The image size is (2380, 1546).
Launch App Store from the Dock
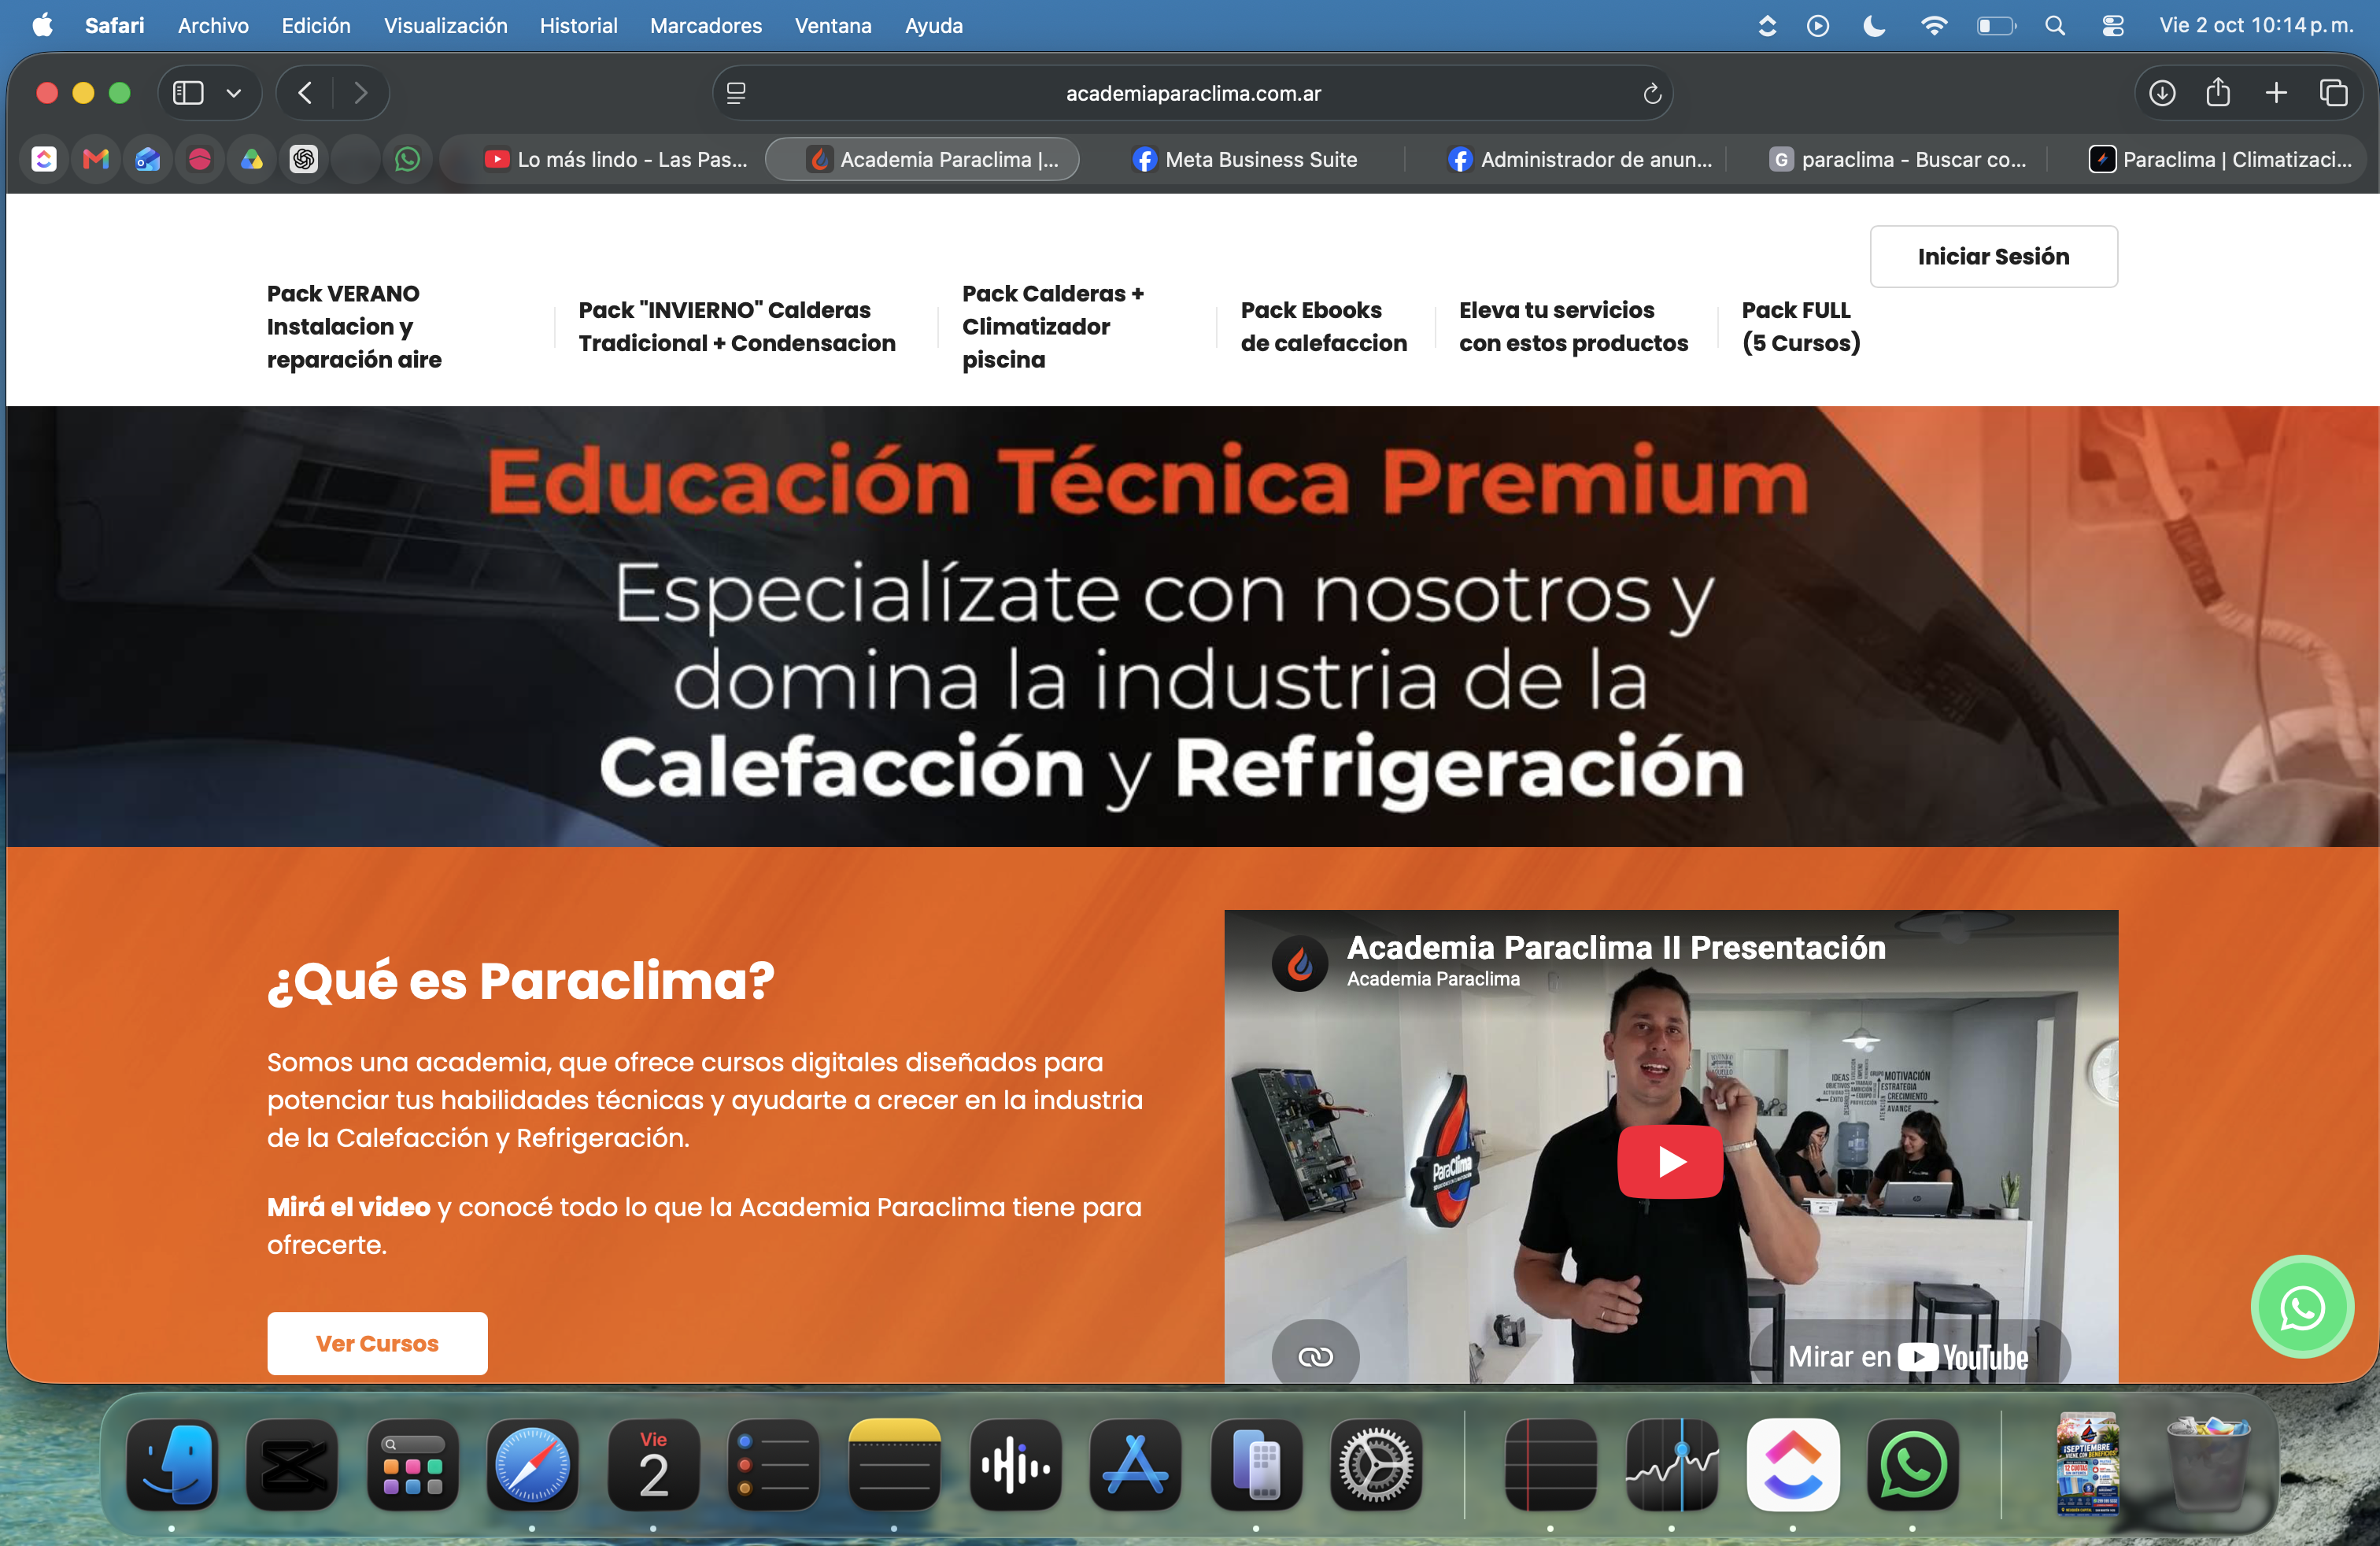coord(1135,1465)
